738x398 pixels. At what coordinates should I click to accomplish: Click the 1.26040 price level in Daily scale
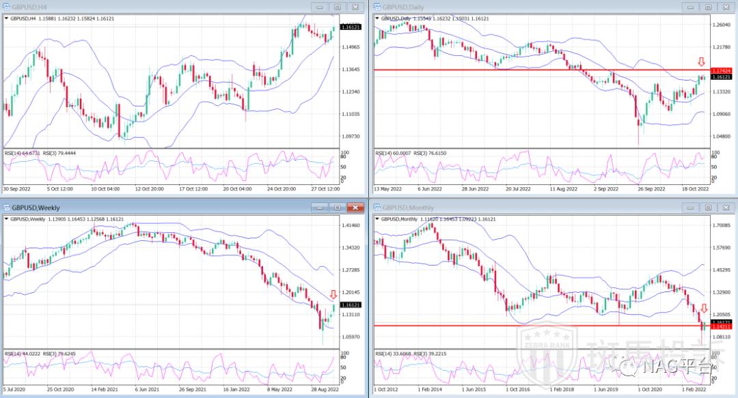coord(721,25)
